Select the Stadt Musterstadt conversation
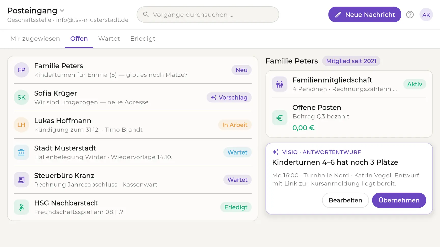Image resolution: width=440 pixels, height=247 pixels. point(132,152)
